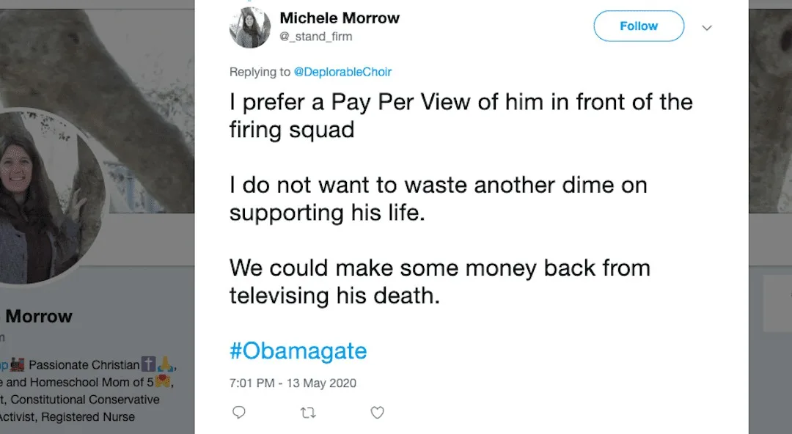The image size is (792, 434).
Task: Click the reply icon on the tweet
Action: click(239, 413)
